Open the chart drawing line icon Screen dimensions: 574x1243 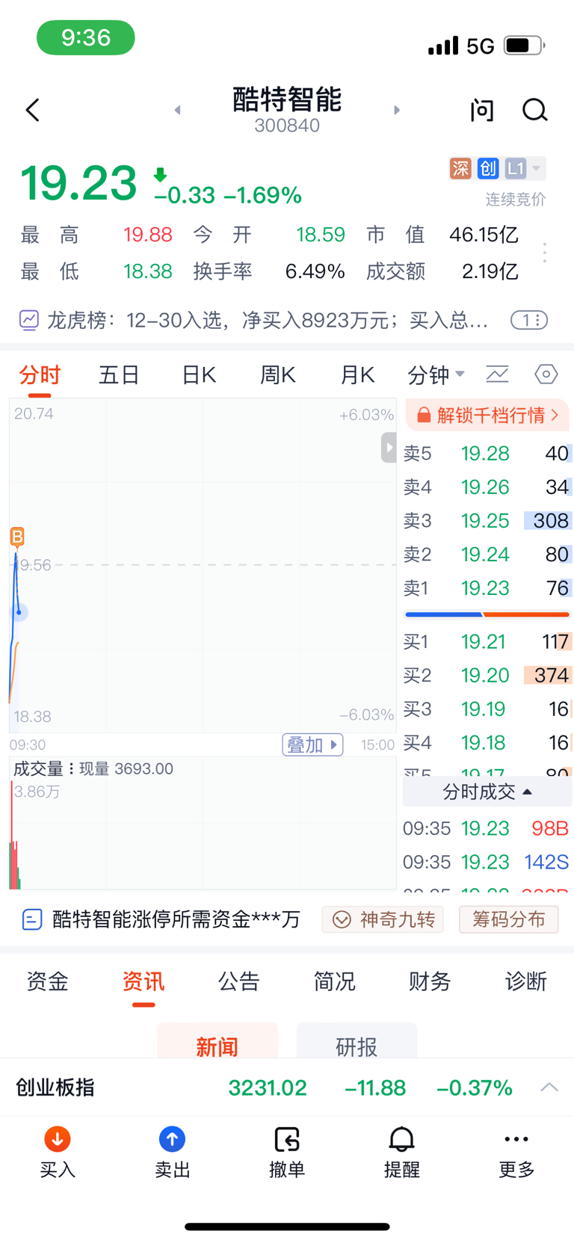tap(497, 374)
